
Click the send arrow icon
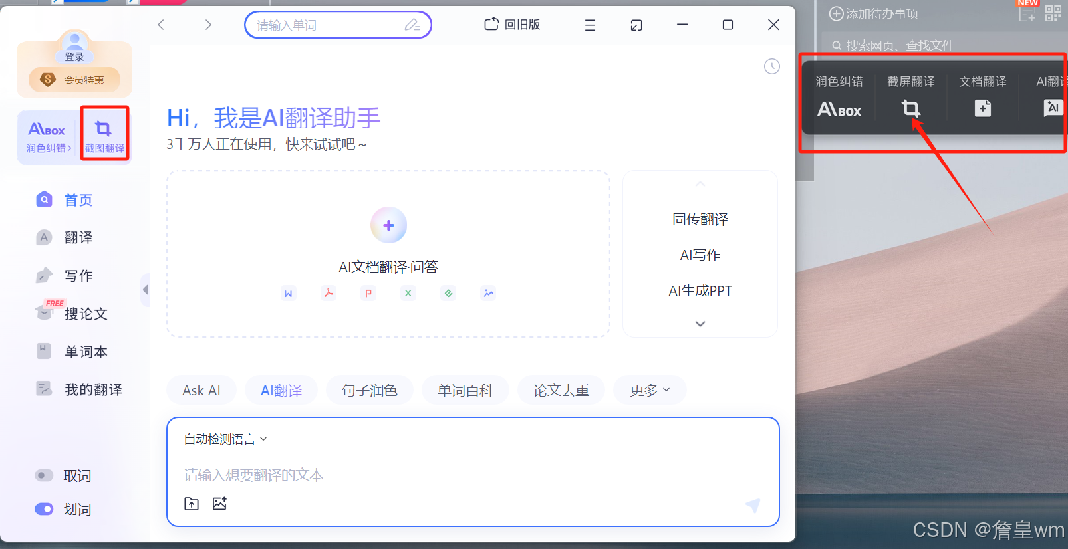pyautogui.click(x=753, y=506)
